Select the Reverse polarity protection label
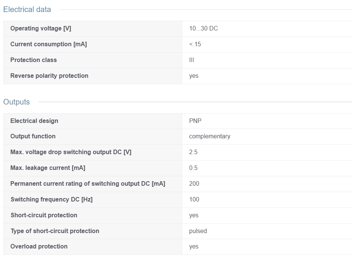This screenshot has height=256, width=352. coord(49,76)
